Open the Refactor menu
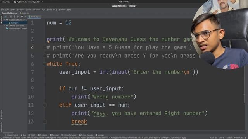This screenshot has width=248, height=139. pos(36,10)
